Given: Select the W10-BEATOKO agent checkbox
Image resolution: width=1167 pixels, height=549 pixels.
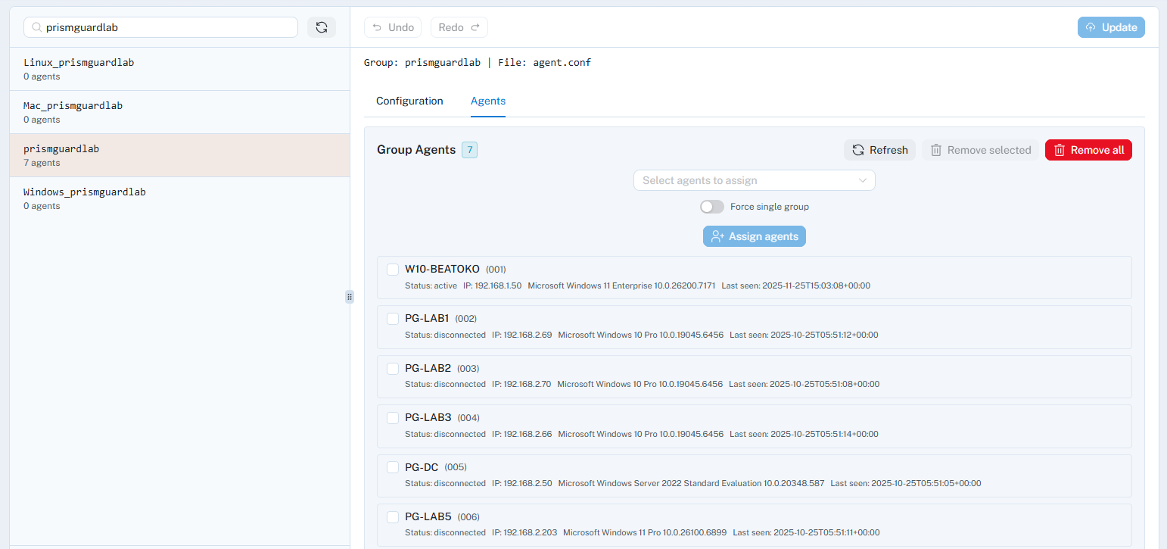Looking at the screenshot, I should (393, 270).
